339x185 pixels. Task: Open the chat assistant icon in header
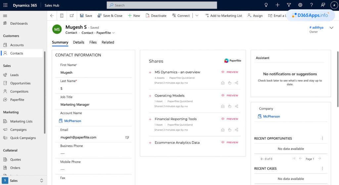point(323,5)
